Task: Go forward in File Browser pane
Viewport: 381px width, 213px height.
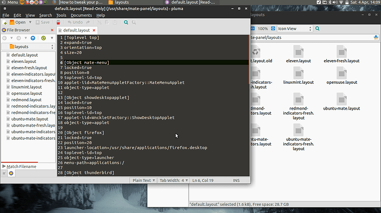Action: tap(18, 38)
